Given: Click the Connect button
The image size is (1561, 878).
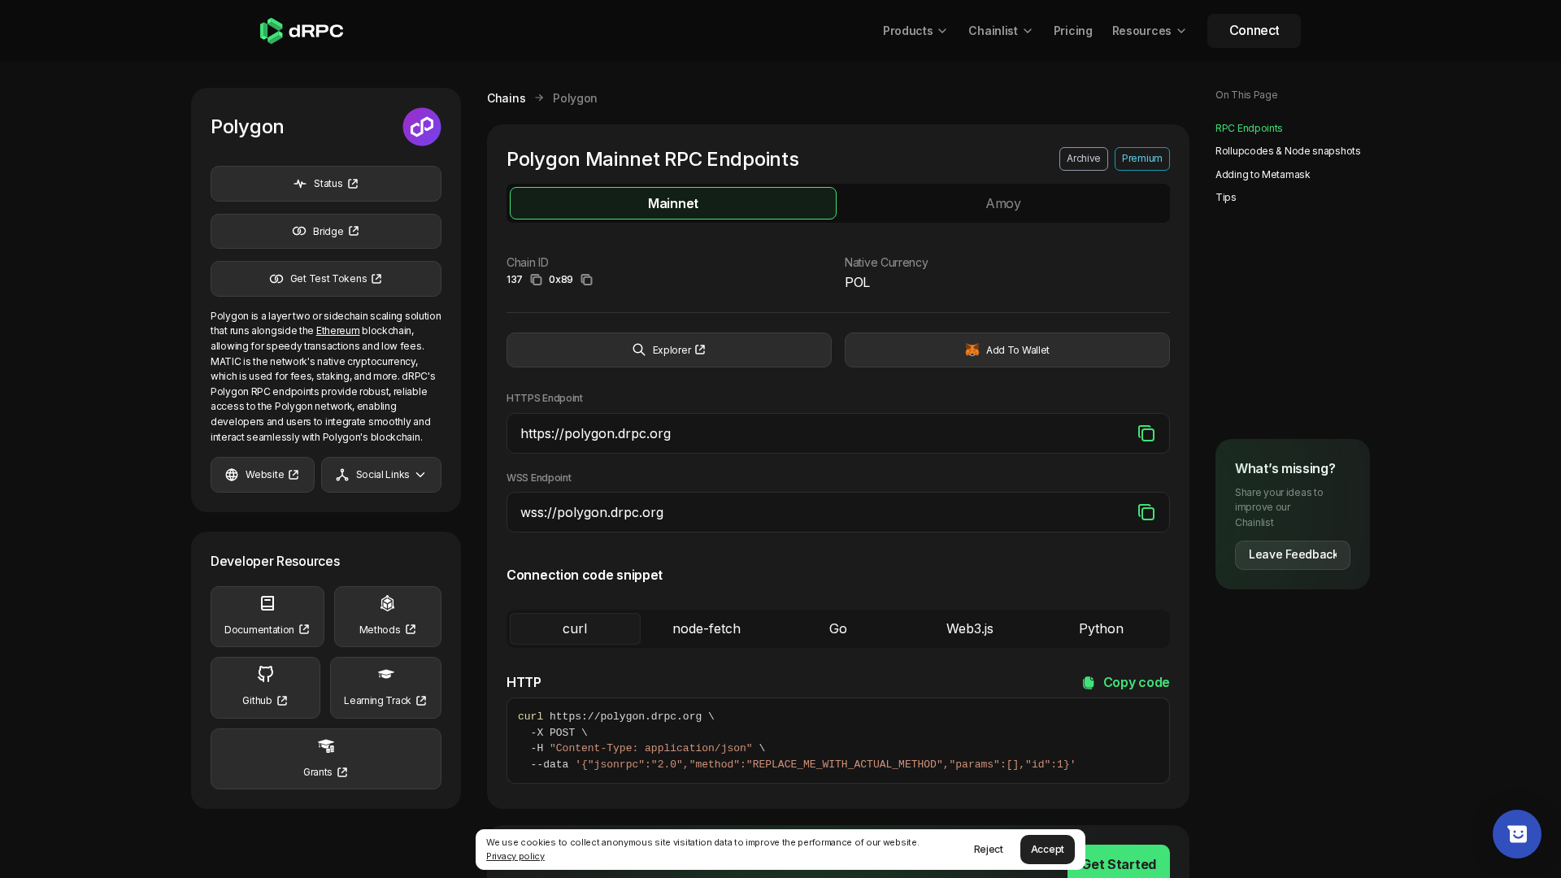Looking at the screenshot, I should click(x=1254, y=31).
